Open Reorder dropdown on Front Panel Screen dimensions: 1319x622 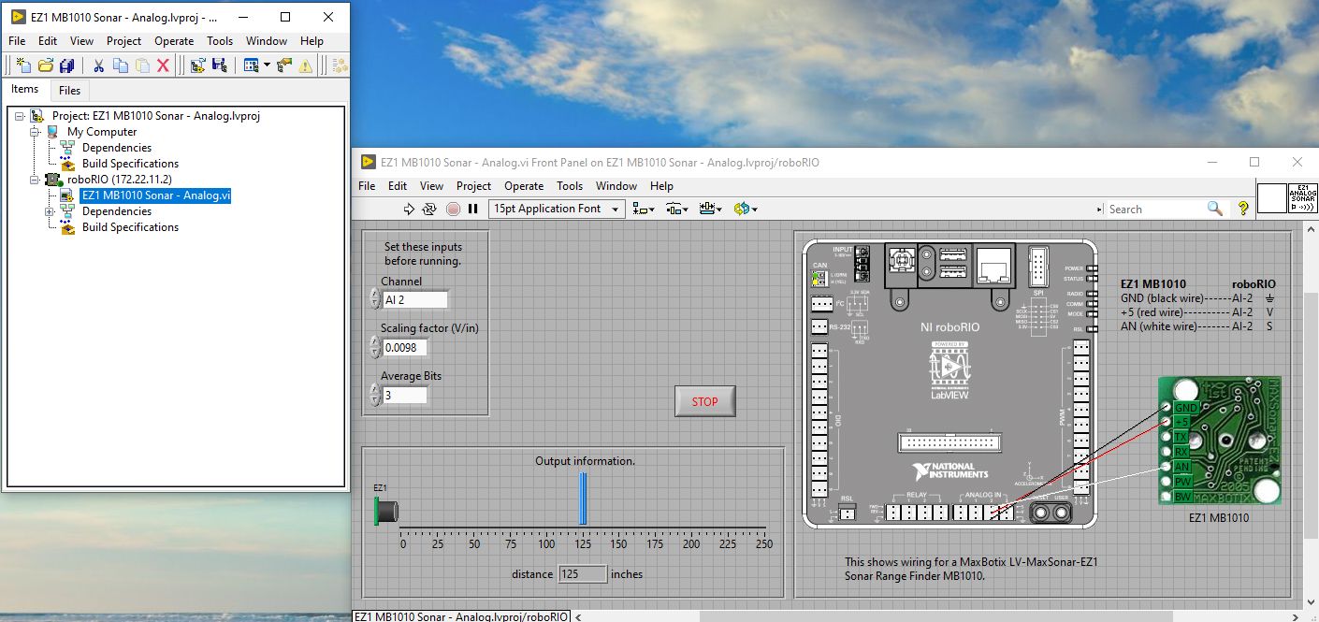tap(746, 209)
